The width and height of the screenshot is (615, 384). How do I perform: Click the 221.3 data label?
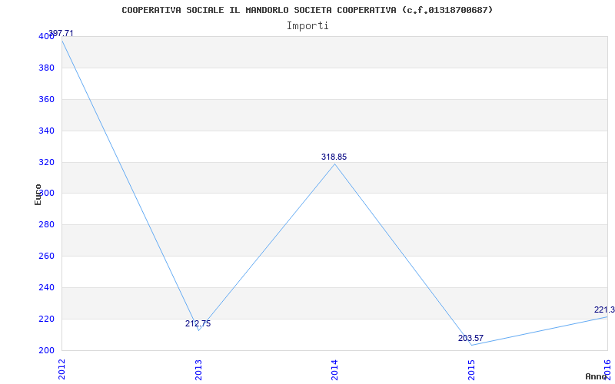tap(604, 310)
